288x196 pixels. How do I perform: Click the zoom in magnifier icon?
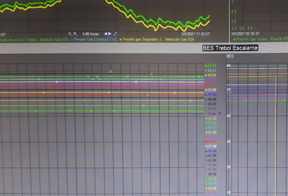tap(70, 34)
